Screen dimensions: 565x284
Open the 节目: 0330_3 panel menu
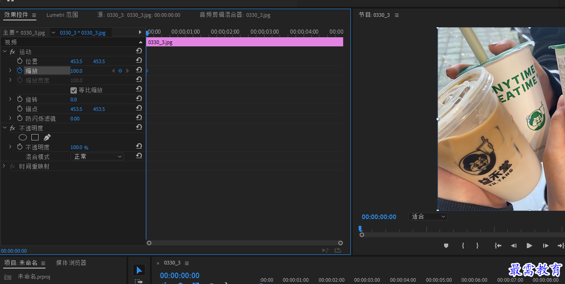coord(397,15)
